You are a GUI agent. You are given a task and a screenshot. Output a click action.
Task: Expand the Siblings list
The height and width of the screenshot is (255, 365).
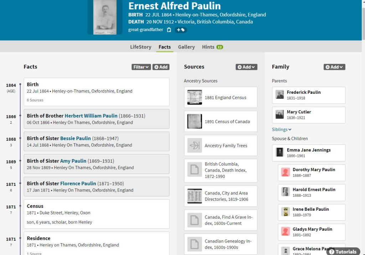(282, 129)
